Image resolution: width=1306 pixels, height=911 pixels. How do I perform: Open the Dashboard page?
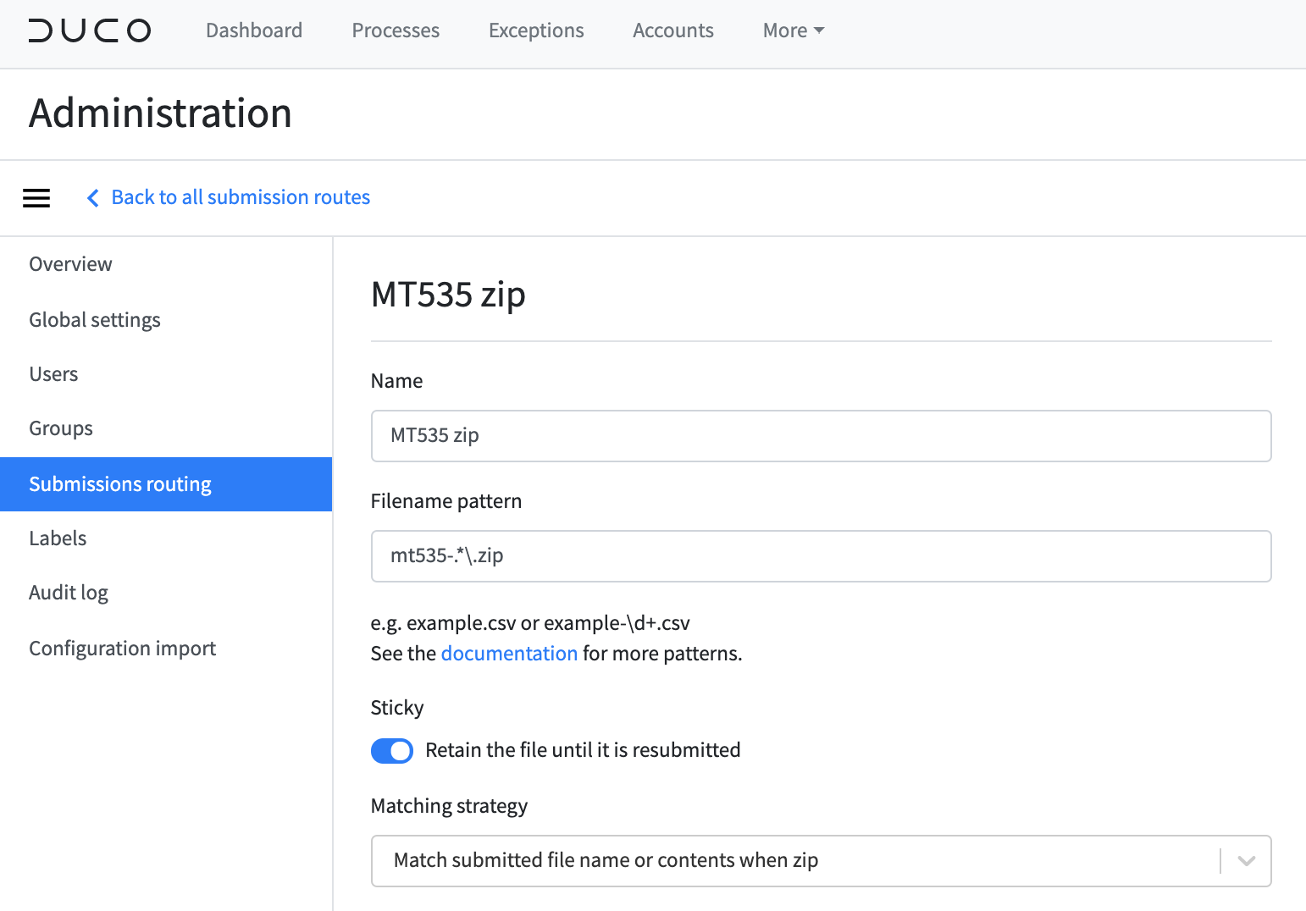pos(254,30)
